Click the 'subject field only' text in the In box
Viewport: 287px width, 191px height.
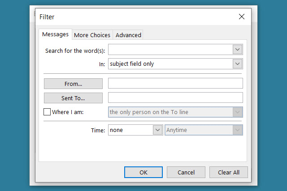click(132, 64)
